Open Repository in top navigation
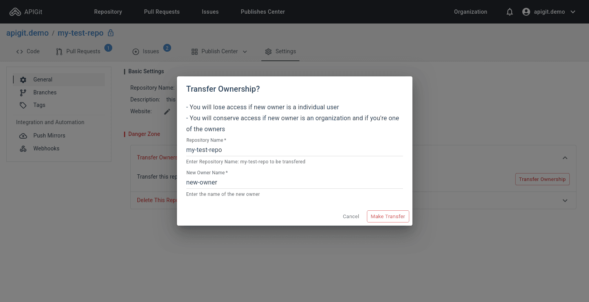The image size is (589, 302). click(108, 12)
